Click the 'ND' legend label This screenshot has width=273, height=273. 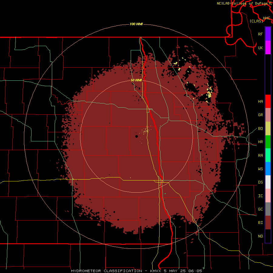tap(260, 236)
